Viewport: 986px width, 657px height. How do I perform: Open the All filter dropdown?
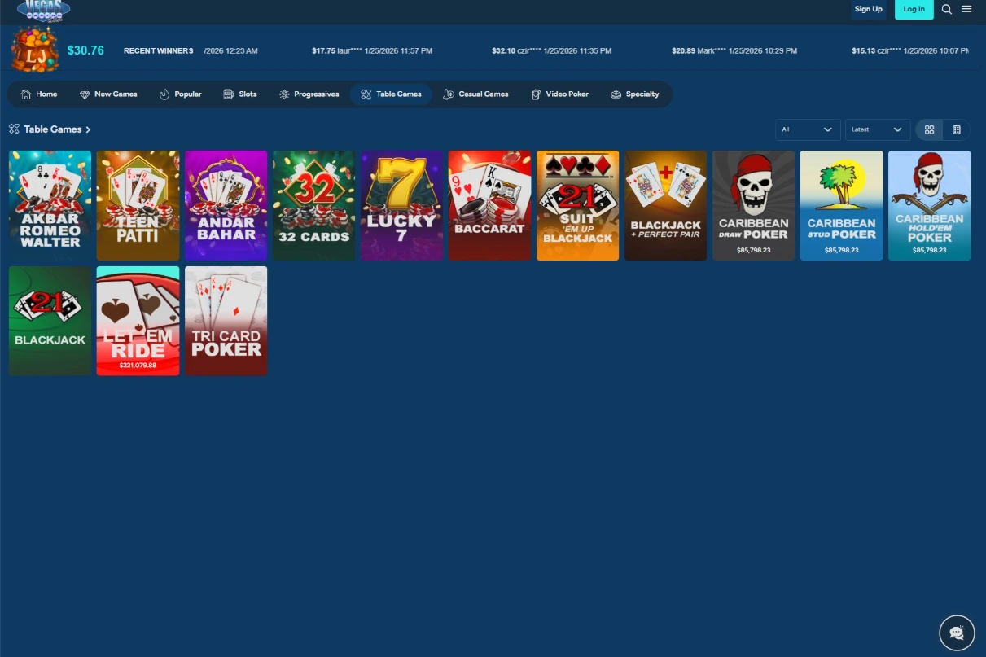click(807, 129)
